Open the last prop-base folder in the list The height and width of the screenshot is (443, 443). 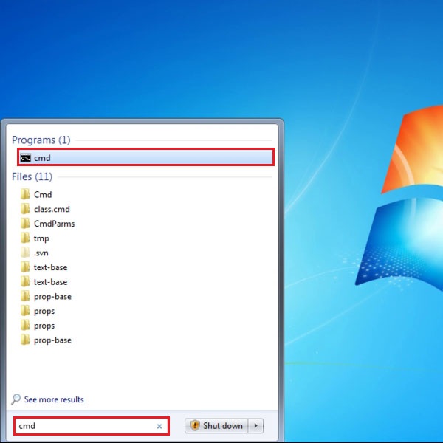click(46, 340)
